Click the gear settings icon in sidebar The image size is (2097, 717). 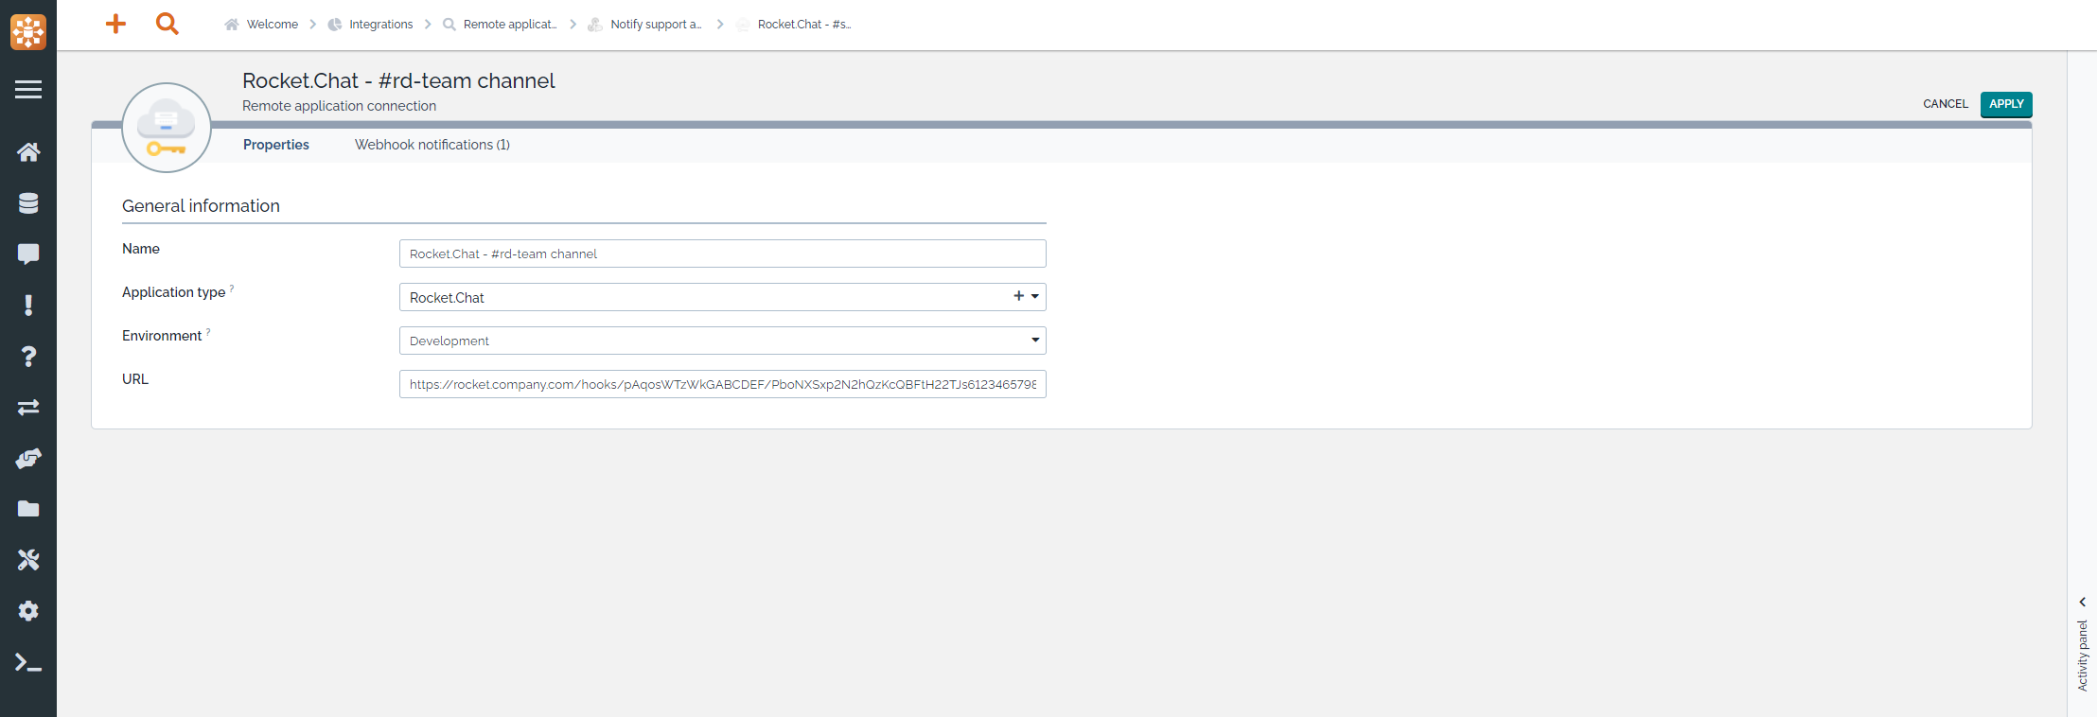(28, 611)
